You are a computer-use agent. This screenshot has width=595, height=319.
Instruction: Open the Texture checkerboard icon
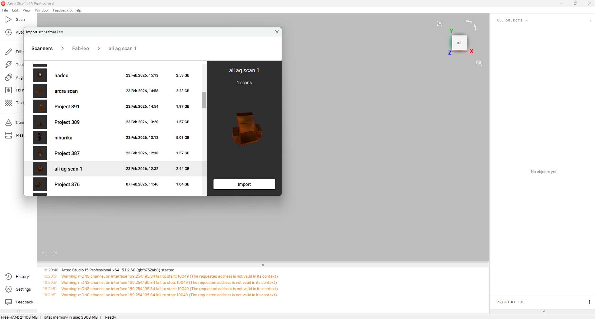click(8, 103)
